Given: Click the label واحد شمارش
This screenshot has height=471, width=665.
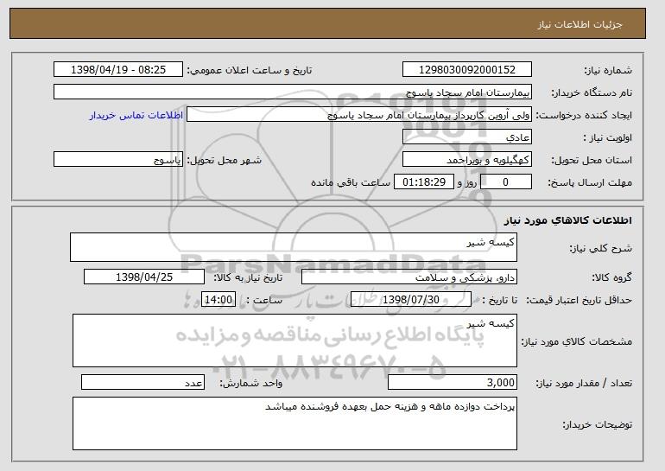Looking at the screenshot, I should tap(251, 384).
